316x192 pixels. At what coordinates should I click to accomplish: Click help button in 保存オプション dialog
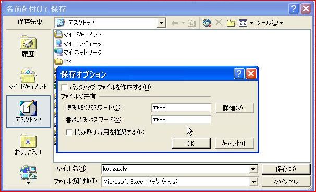tap(239, 73)
